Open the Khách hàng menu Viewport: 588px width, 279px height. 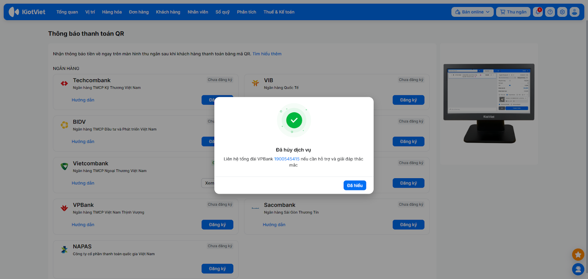pos(168,12)
